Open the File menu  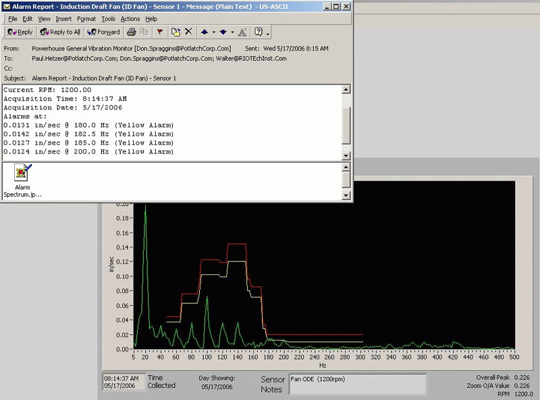click(x=12, y=19)
